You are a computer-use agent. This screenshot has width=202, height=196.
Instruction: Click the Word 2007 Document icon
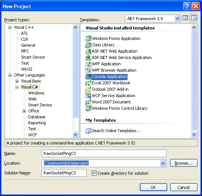click(88, 102)
